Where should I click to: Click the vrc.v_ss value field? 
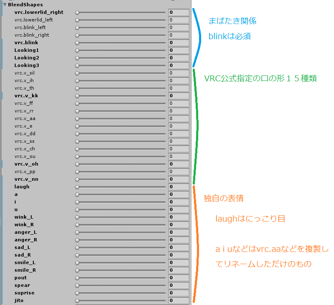point(178,141)
